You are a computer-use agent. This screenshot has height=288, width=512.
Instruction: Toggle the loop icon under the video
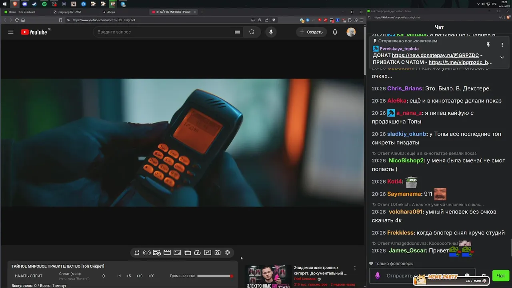click(x=137, y=253)
